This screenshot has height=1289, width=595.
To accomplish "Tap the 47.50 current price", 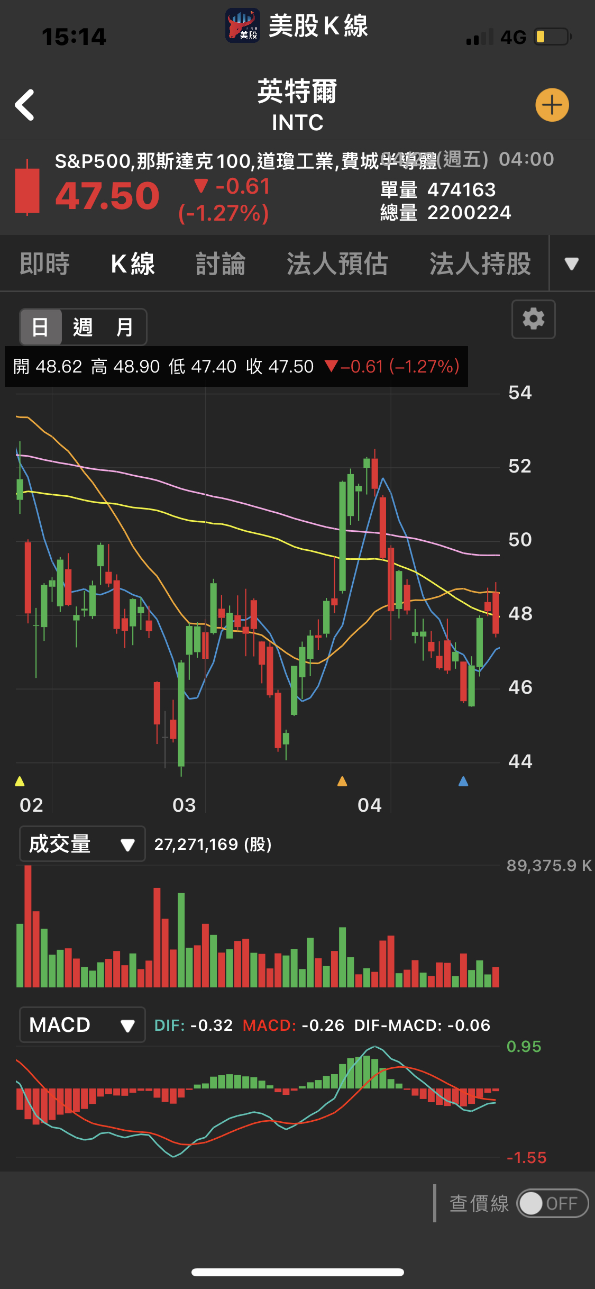I will 107,196.
